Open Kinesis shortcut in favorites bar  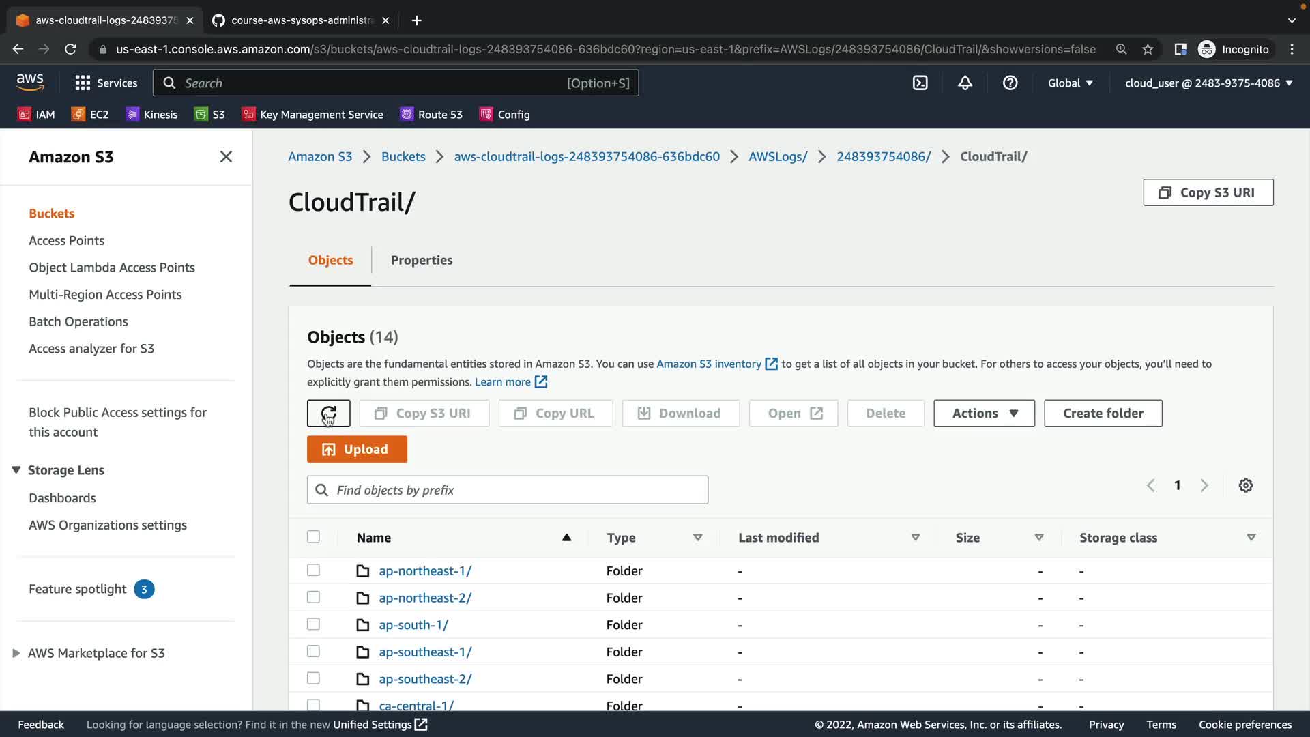click(x=151, y=115)
